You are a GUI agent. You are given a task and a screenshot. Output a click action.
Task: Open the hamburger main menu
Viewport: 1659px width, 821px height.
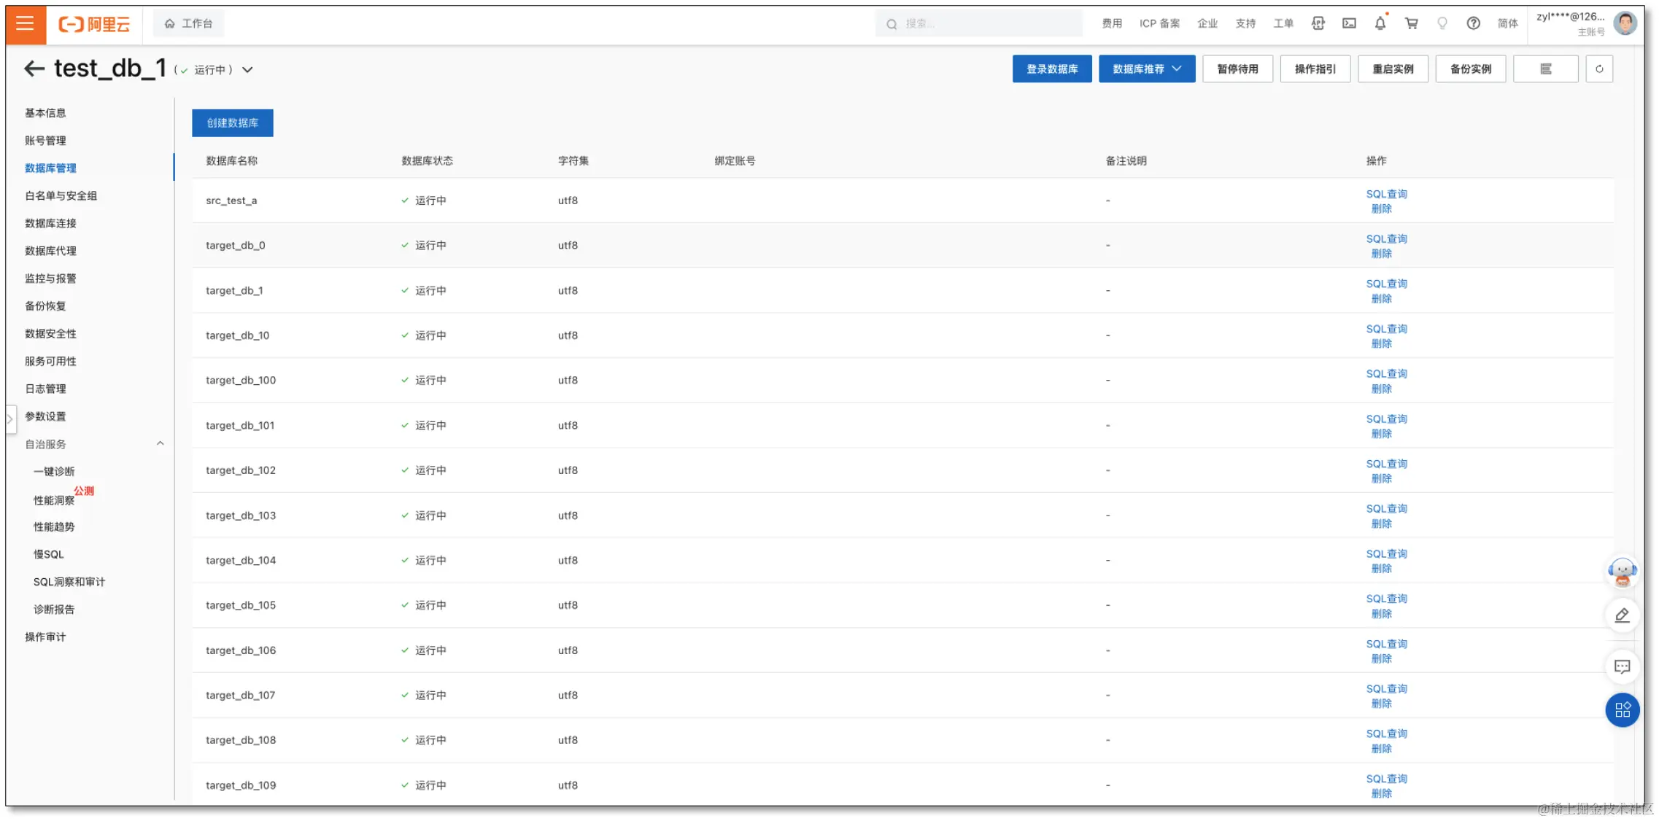coord(25,23)
